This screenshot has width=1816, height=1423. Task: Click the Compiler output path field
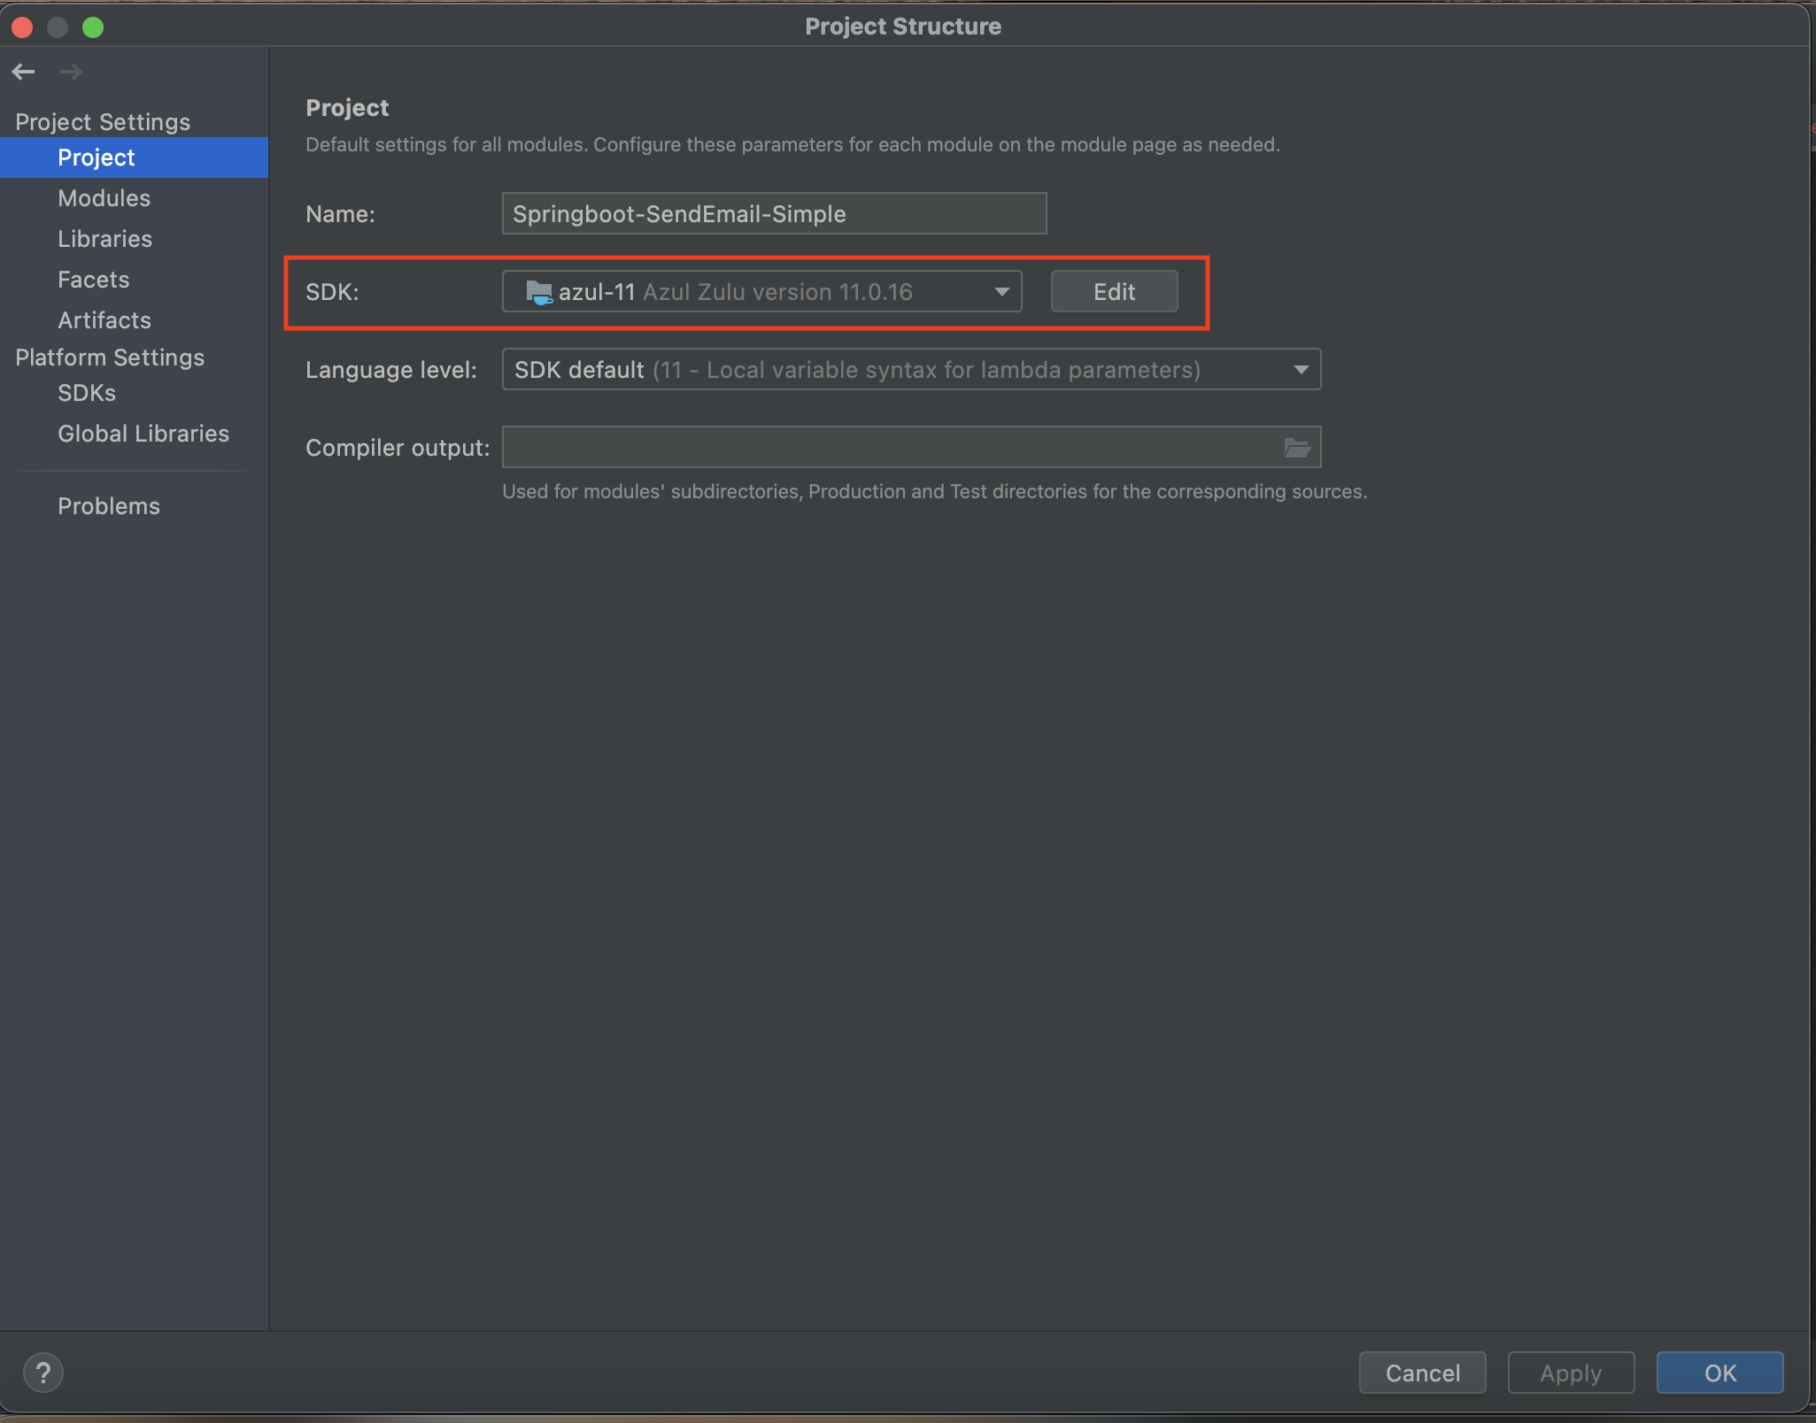pyautogui.click(x=885, y=448)
